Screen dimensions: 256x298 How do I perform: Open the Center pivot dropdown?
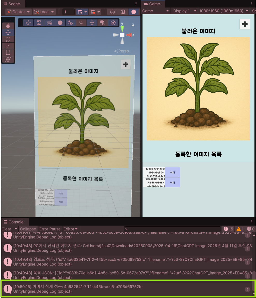point(18,12)
